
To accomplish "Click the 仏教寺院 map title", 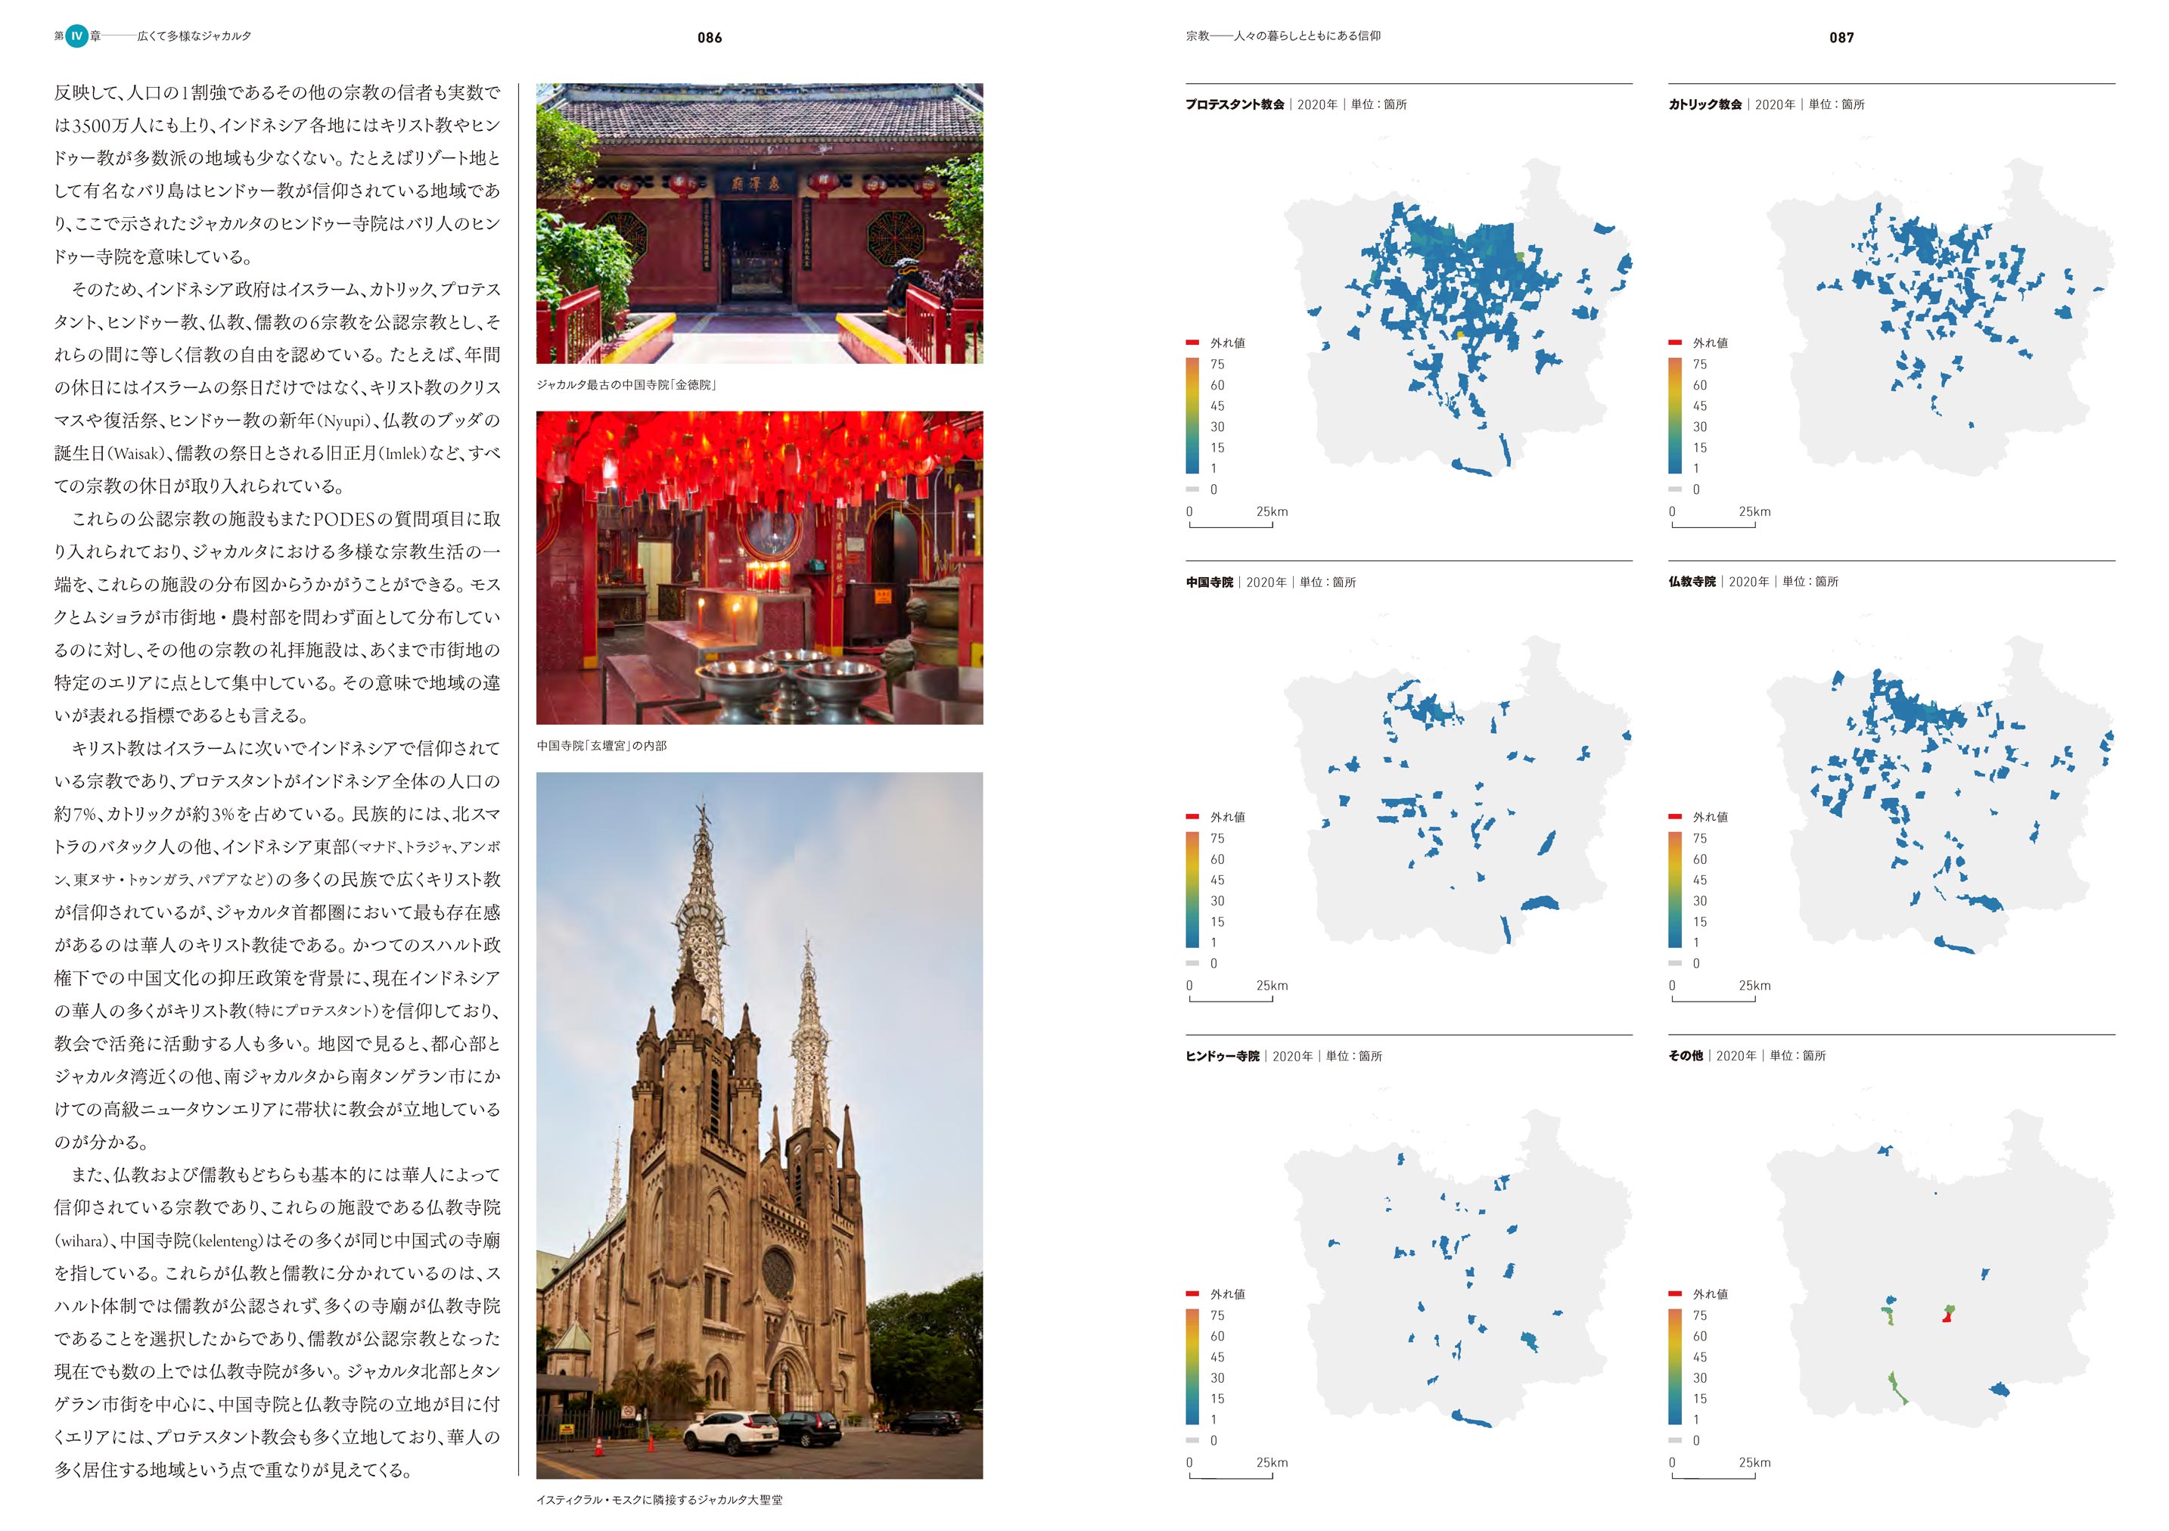I will (x=1692, y=582).
